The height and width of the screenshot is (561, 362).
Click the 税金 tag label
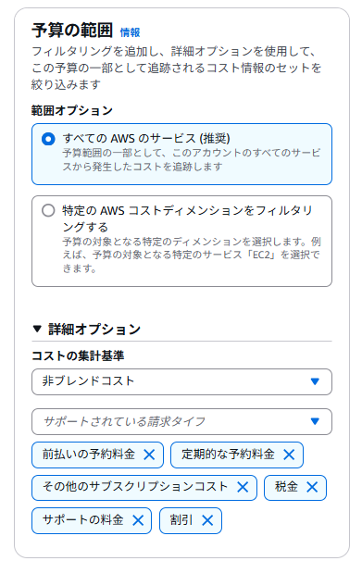[286, 487]
